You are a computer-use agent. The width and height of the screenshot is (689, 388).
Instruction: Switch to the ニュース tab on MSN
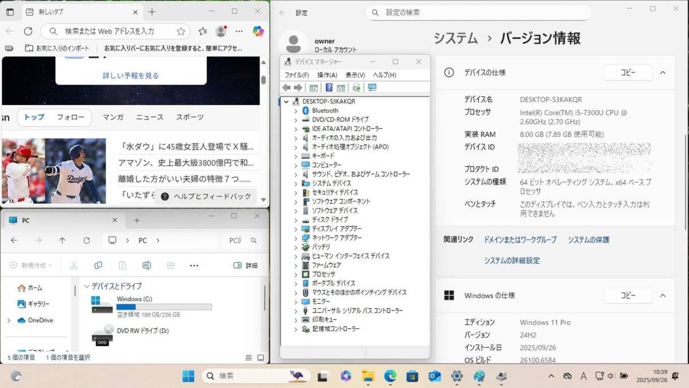[149, 117]
